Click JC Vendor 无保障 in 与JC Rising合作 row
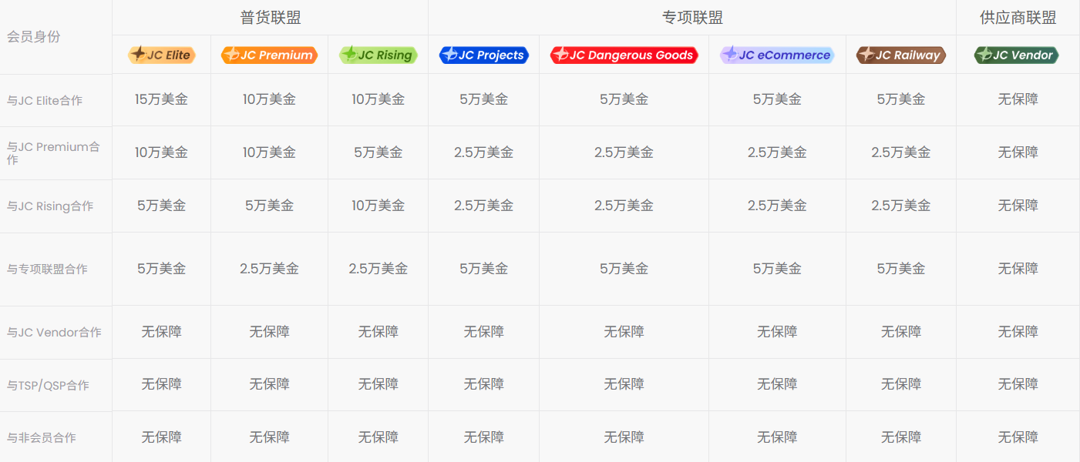This screenshot has height=462, width=1080. click(x=1018, y=206)
